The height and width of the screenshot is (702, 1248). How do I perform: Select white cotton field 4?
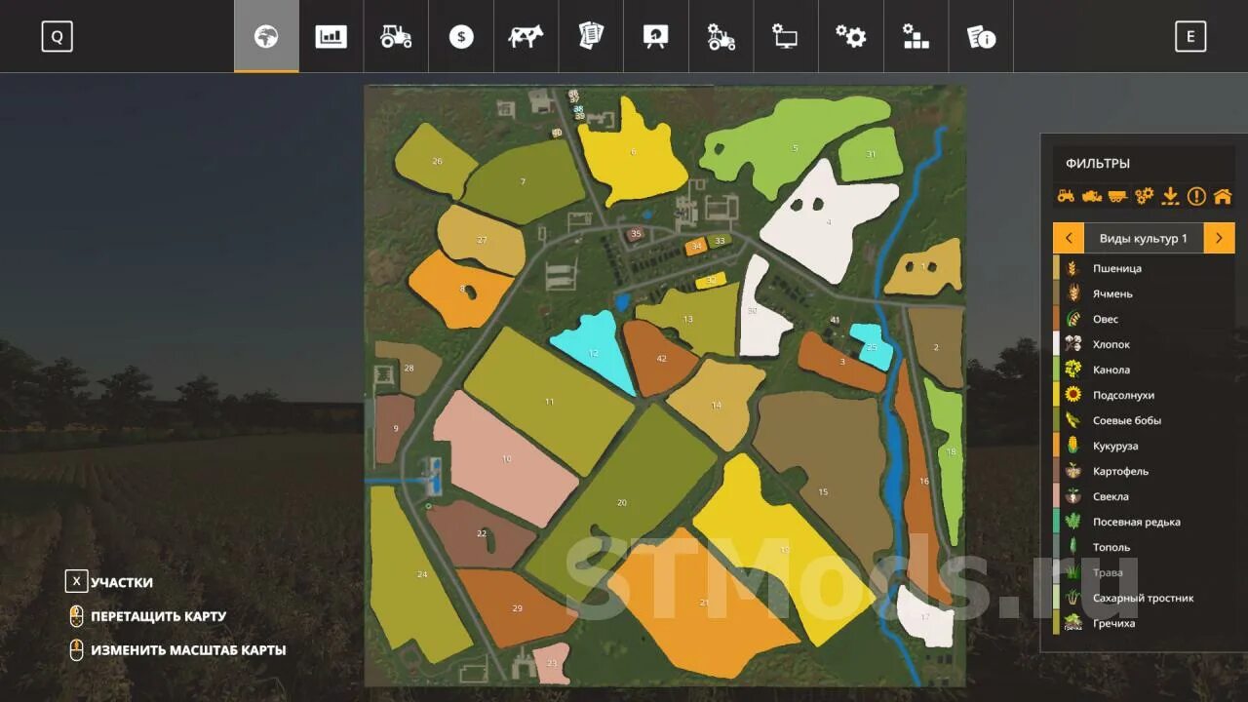click(x=829, y=222)
